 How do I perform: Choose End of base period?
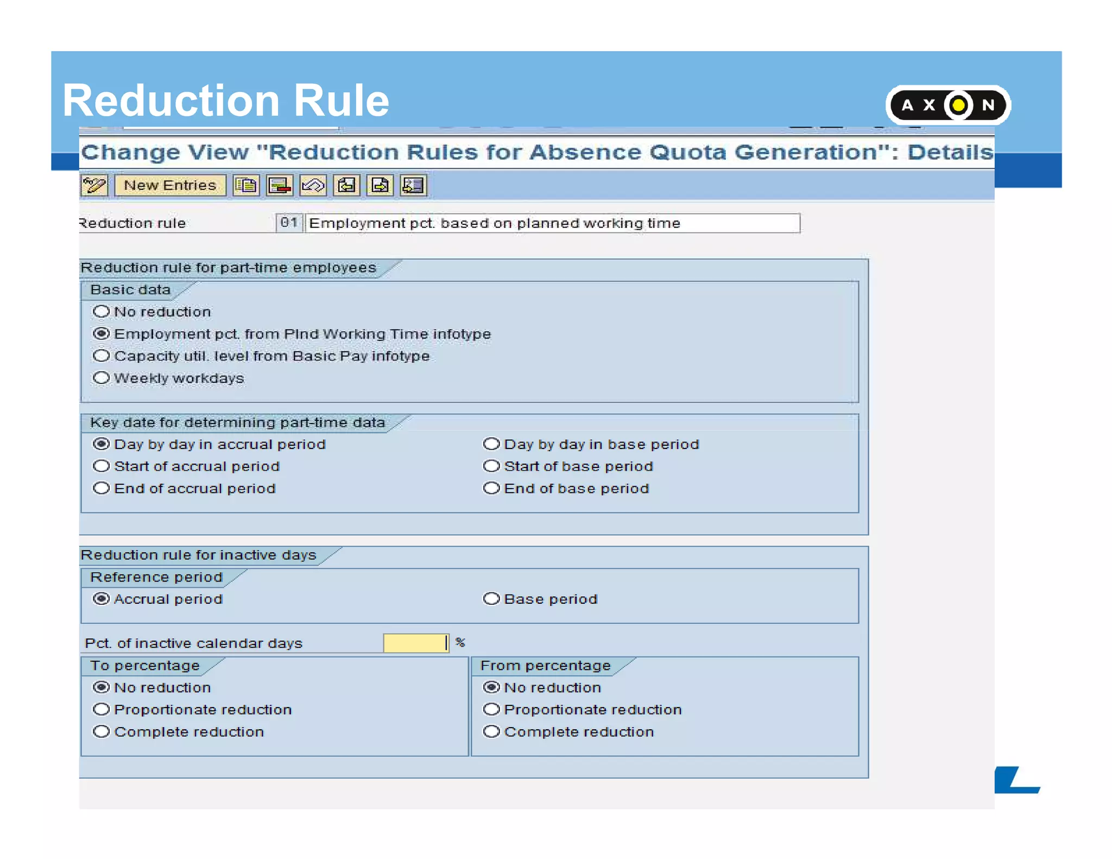point(491,488)
